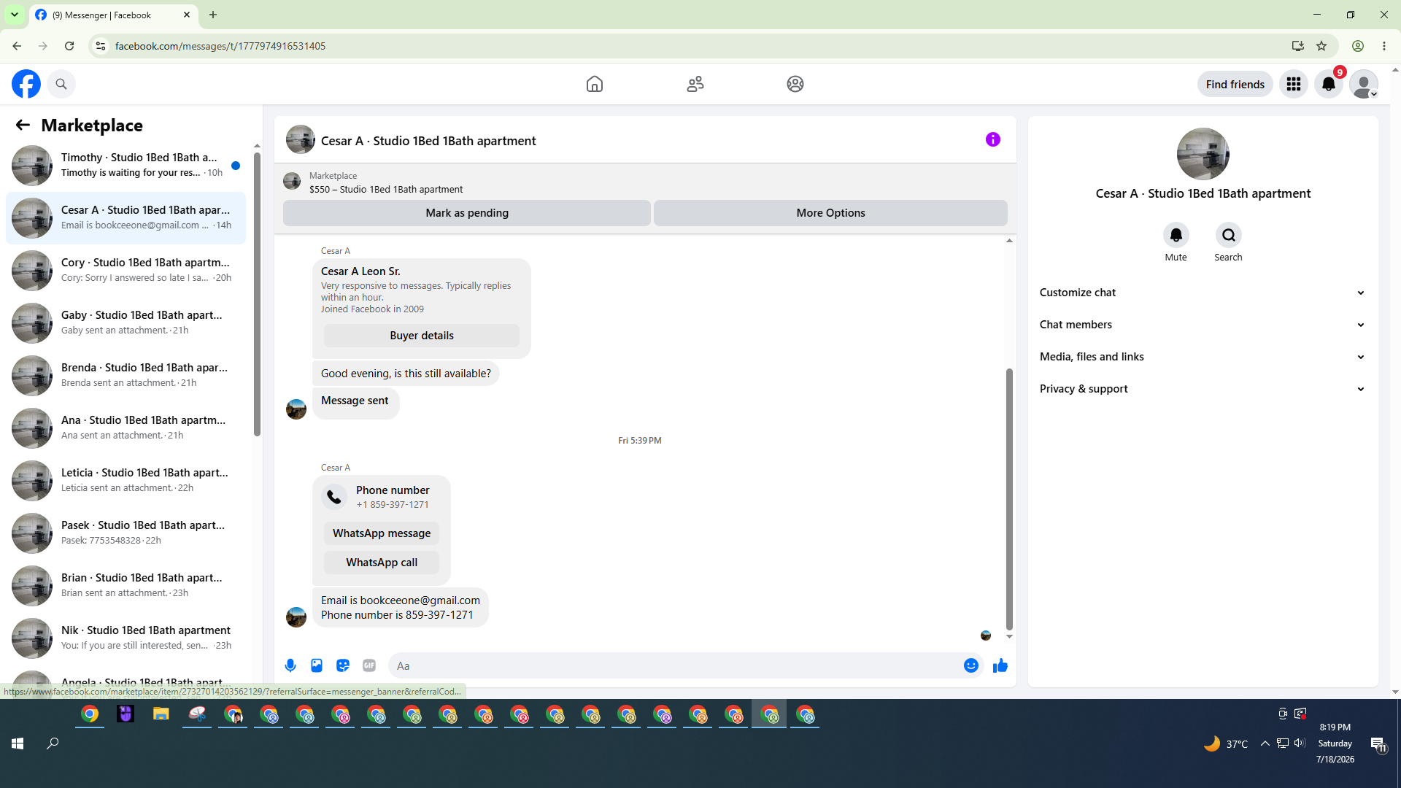Click the browser address bar URL

[x=220, y=46]
